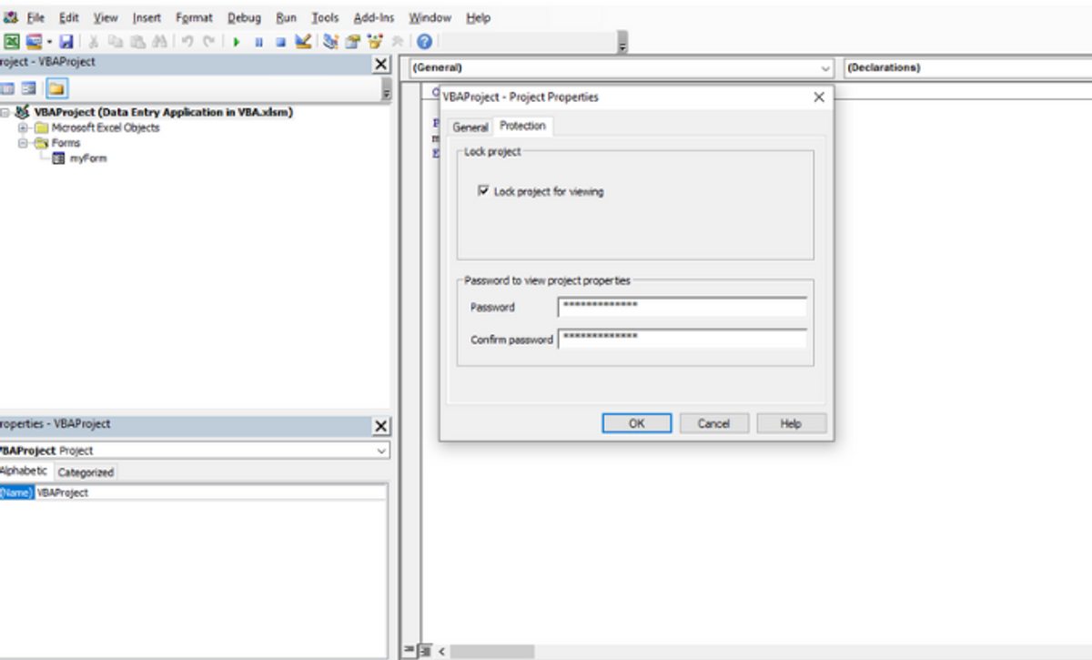Click the Break pause icon

point(258,42)
